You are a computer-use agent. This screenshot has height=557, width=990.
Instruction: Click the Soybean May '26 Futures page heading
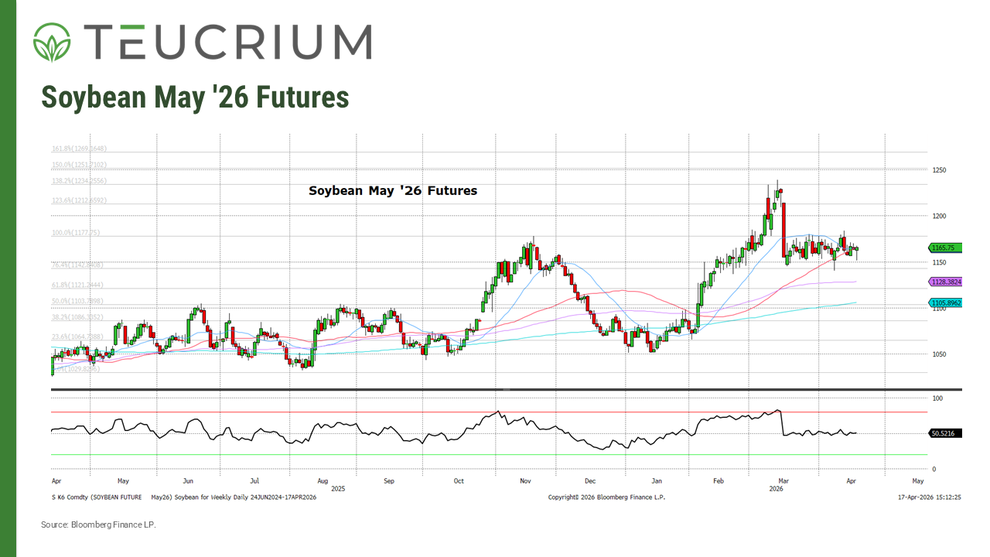(195, 97)
